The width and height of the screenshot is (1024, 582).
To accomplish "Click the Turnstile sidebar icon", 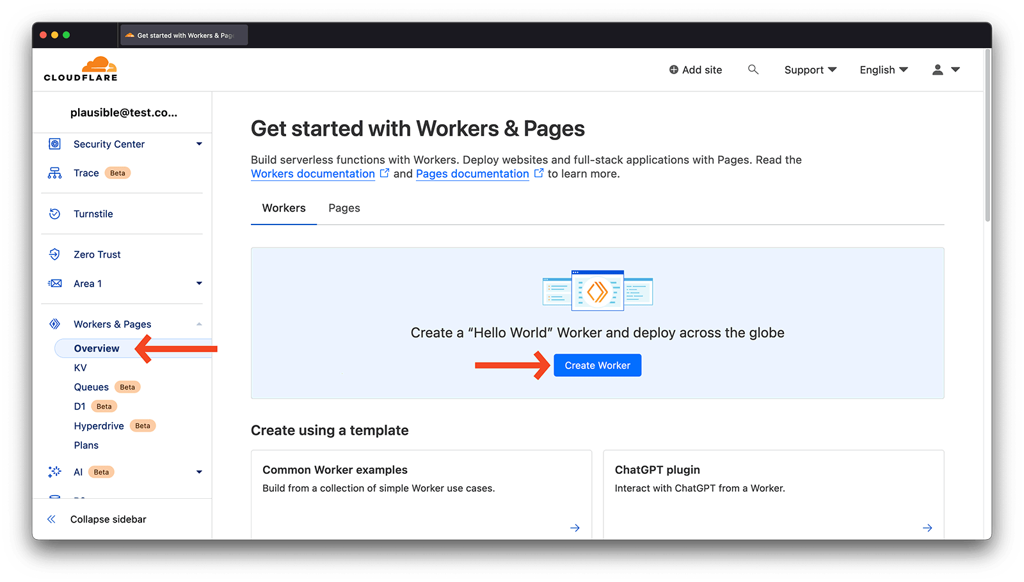I will click(55, 214).
